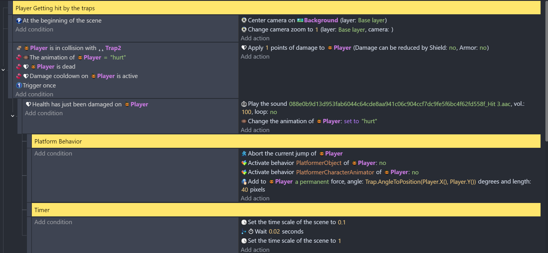Click the 'Trap.AngleToPosition' expression

[420, 182]
